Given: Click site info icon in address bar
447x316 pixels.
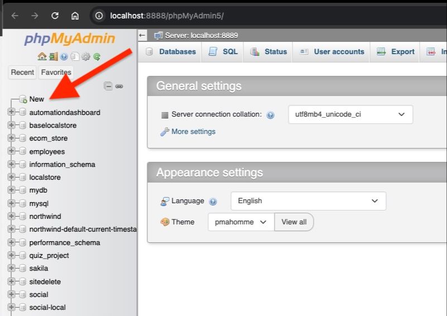Looking at the screenshot, I should [99, 16].
